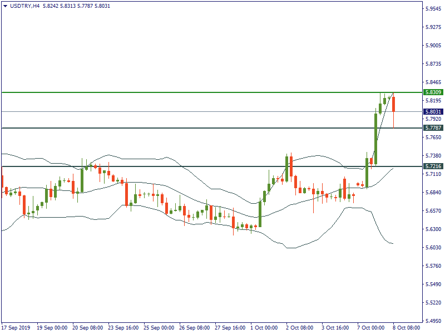
Task: Click the dark 5.7787 level price tag
Action: (433, 127)
